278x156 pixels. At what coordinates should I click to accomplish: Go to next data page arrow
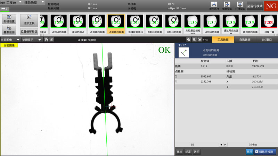coord(225,145)
